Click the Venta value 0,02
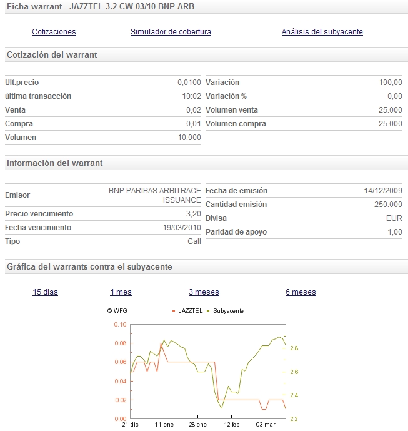 tap(194, 110)
